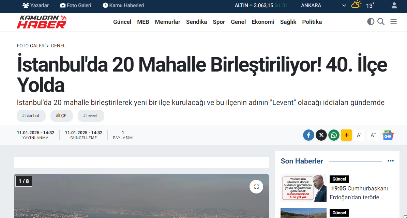Share the article on X
The image size is (407, 218).
point(321,135)
